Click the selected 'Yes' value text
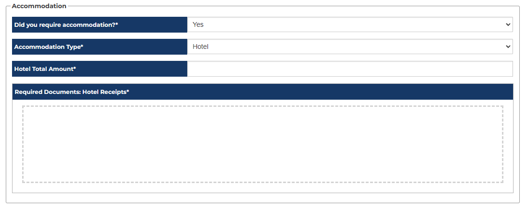This screenshot has width=527, height=208. tap(198, 24)
